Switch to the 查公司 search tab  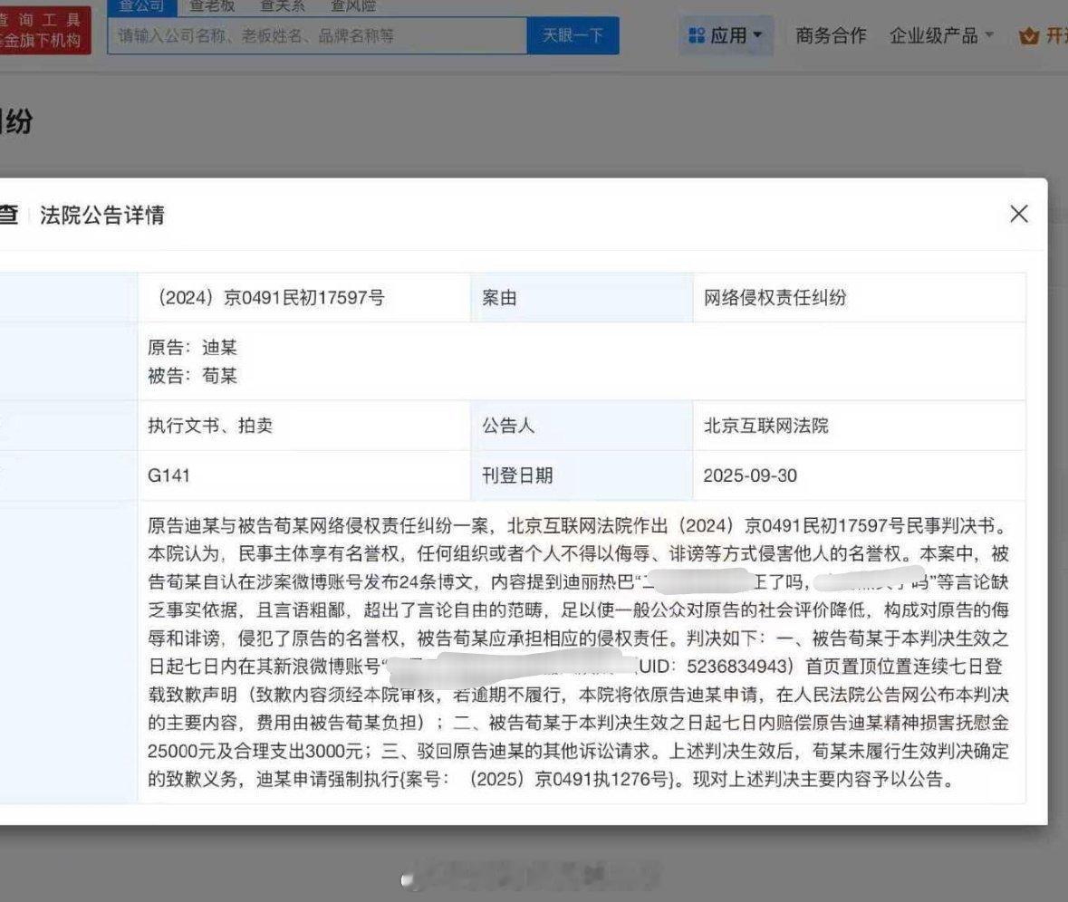140,6
